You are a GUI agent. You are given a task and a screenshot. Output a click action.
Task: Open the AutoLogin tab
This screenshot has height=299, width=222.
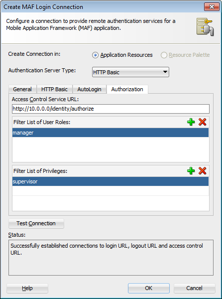point(89,89)
